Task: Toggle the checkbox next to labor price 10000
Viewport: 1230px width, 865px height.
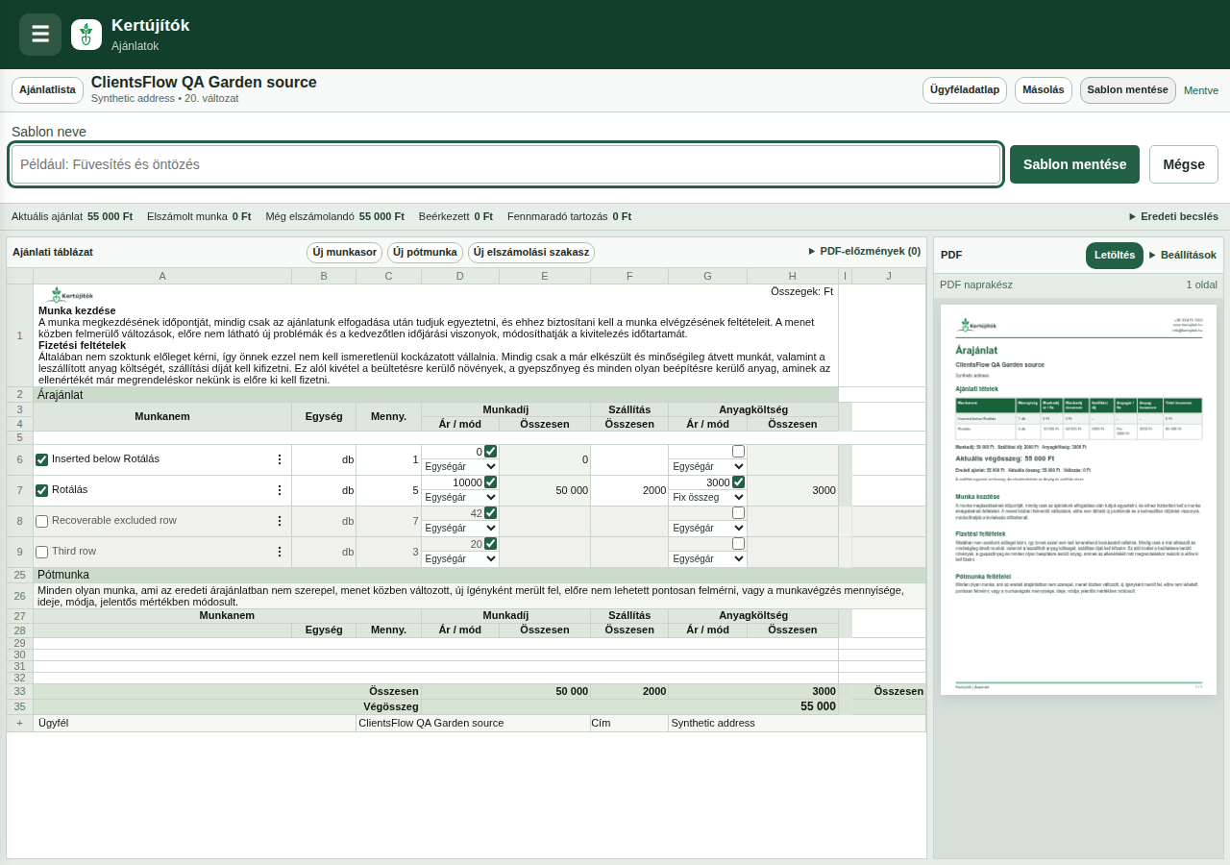Action: 491,482
